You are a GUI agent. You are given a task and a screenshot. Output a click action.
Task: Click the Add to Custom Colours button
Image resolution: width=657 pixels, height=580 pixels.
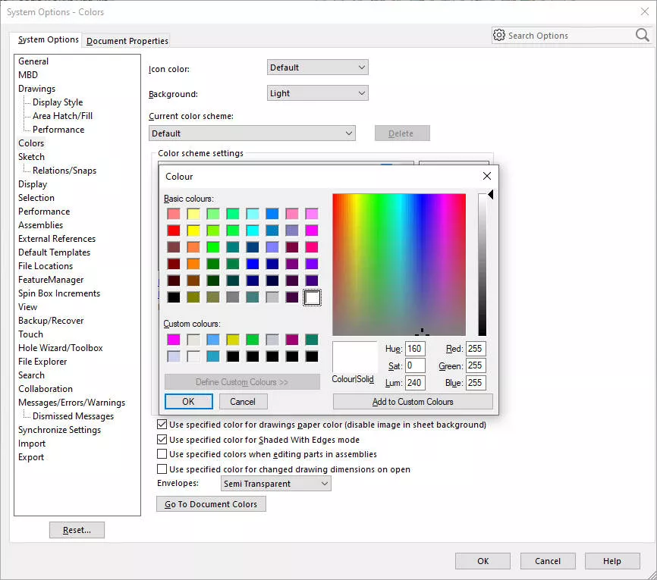[x=413, y=401]
